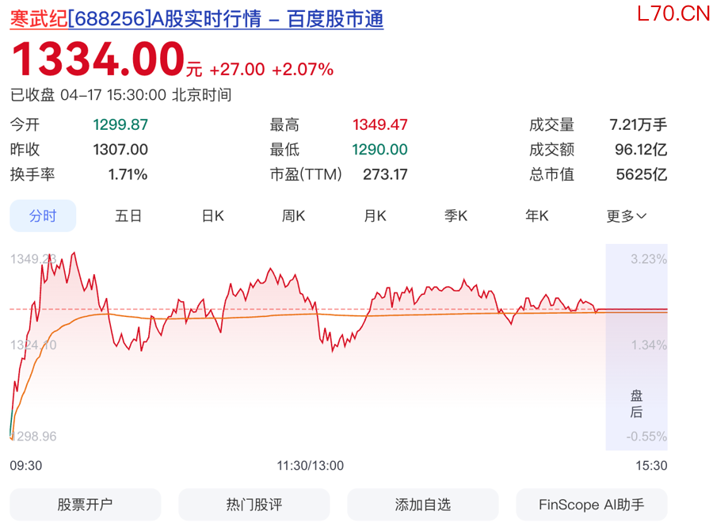The height and width of the screenshot is (530, 713).
Task: Open 热门股评 comments
Action: point(254,505)
